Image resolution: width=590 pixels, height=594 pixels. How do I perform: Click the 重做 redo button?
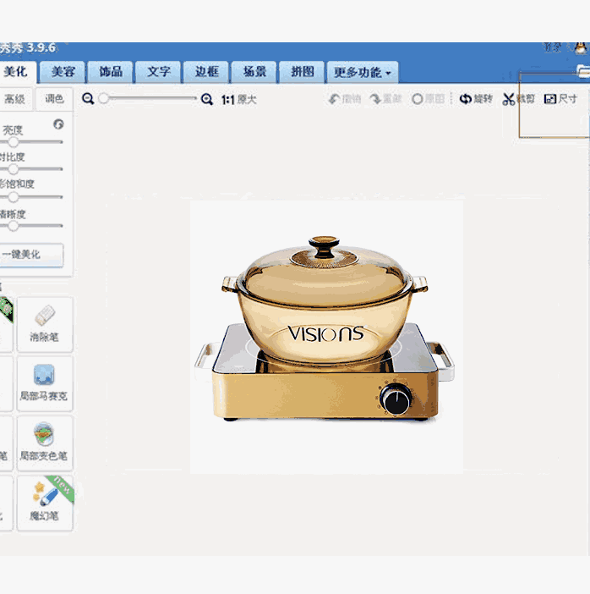coord(385,99)
